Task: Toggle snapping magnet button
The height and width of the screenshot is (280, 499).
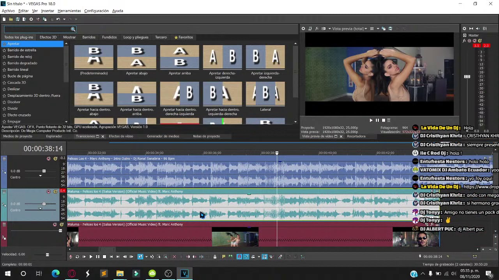Action: (x=239, y=257)
